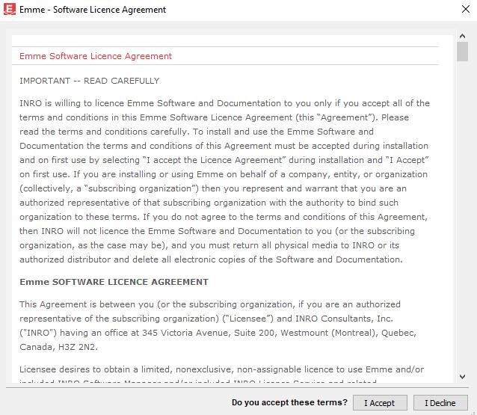The height and width of the screenshot is (415, 477).
Task: Click the vertical scrollbar thumb
Action: [x=462, y=52]
